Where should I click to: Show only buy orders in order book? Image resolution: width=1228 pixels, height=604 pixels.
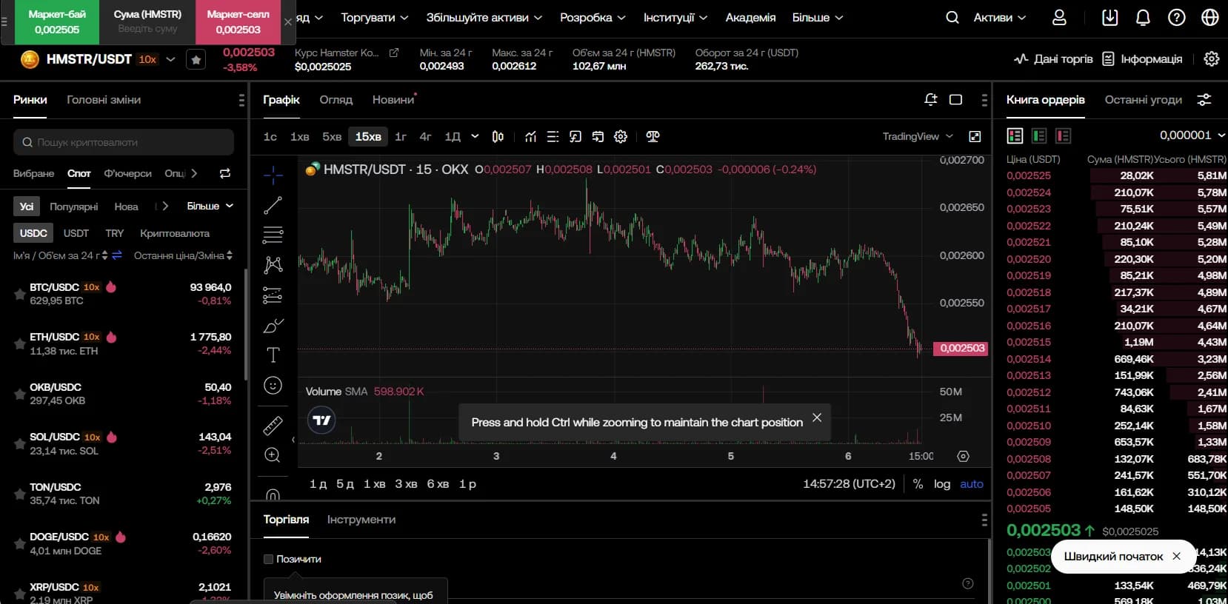(x=1039, y=135)
